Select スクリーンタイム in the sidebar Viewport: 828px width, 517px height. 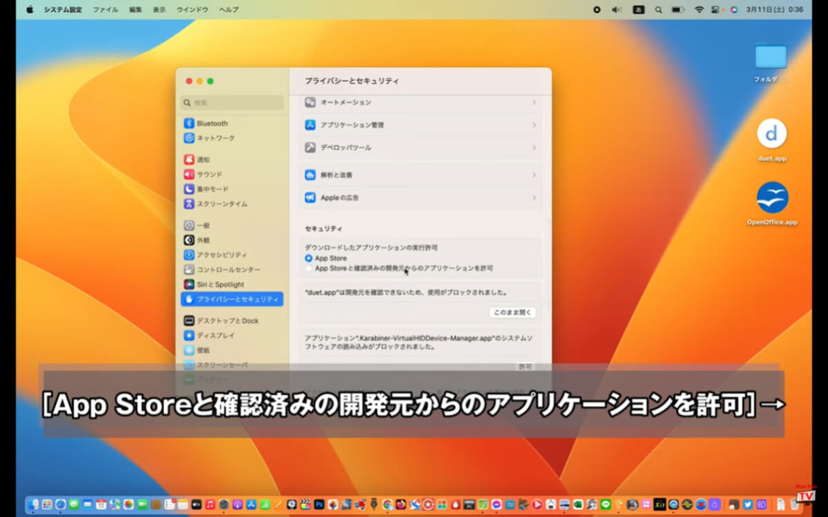pyautogui.click(x=232, y=204)
